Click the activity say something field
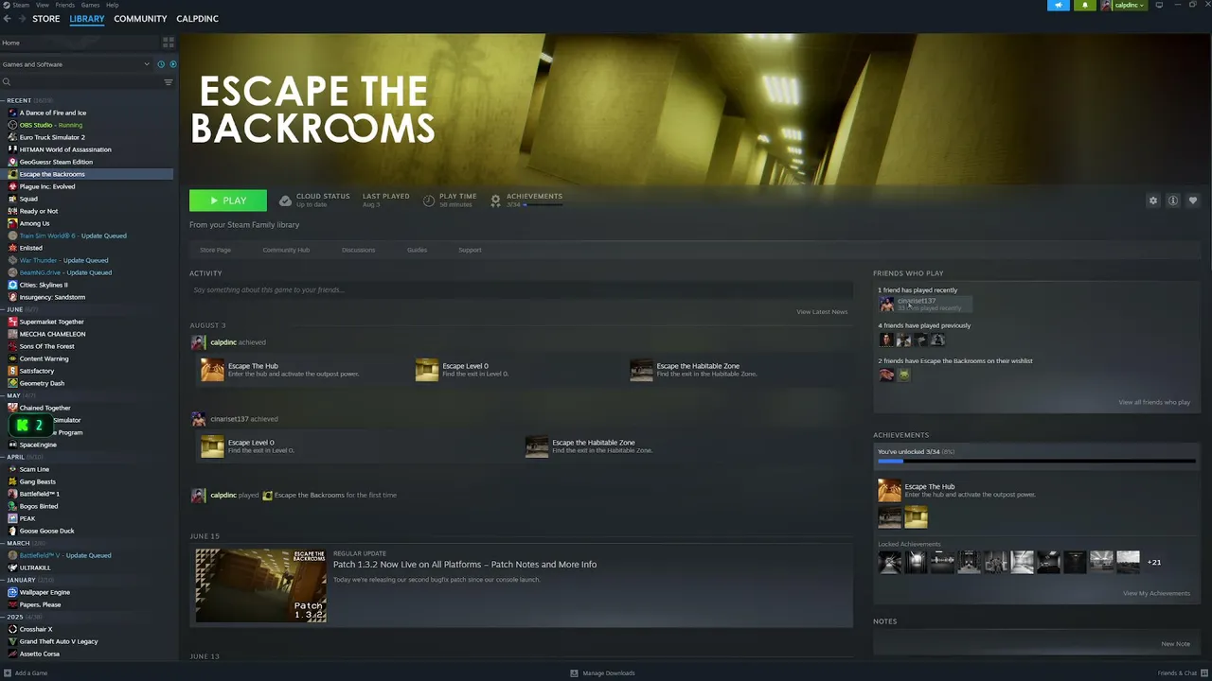The image size is (1212, 681). click(x=521, y=289)
